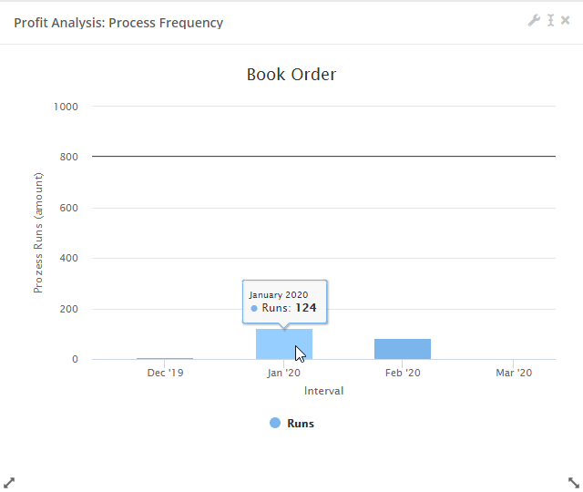583x492 pixels.
Task: Click the red 800 threshold line
Action: point(323,156)
